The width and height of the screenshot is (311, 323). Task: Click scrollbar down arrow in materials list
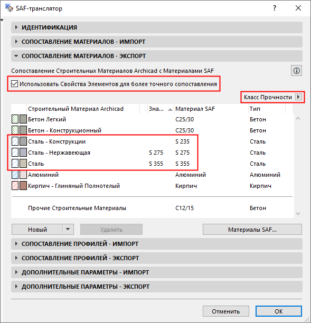coord(298,214)
